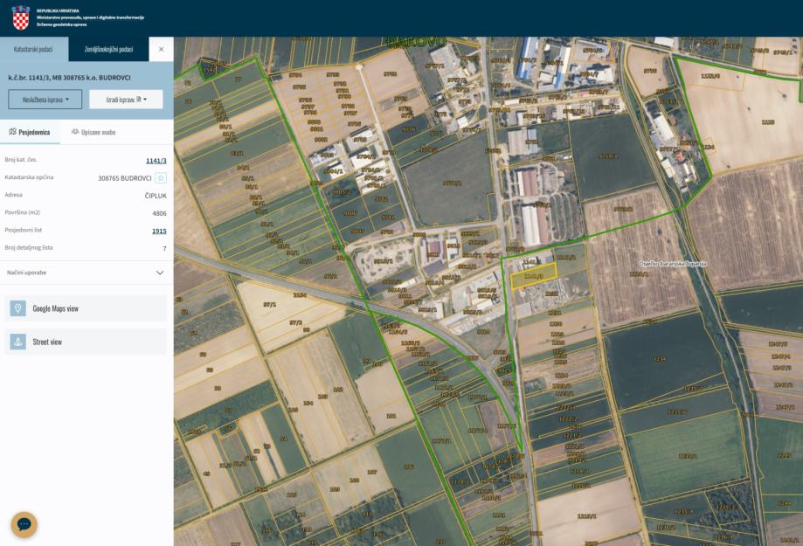Expand the Načini uporabe section
Viewport: 803px width, 546px height.
click(x=159, y=273)
